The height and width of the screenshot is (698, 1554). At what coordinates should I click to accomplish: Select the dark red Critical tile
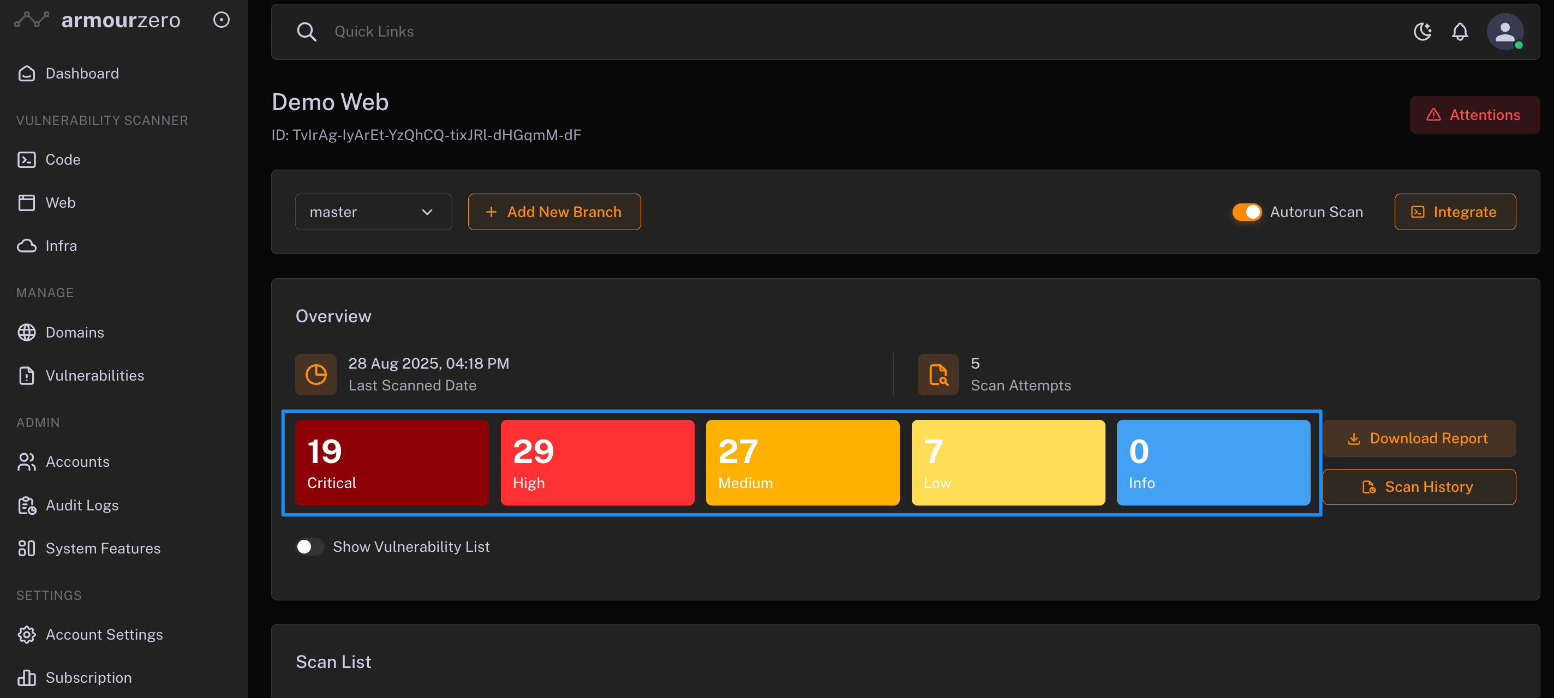pyautogui.click(x=392, y=462)
